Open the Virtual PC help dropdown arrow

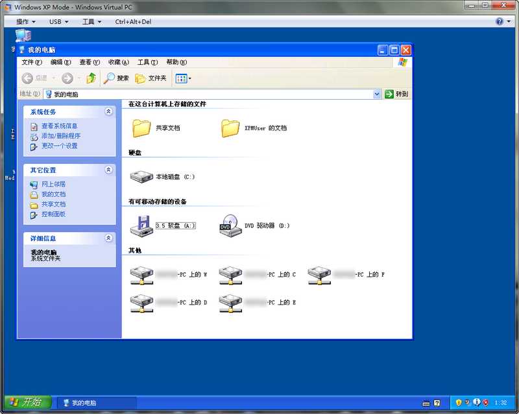click(509, 22)
